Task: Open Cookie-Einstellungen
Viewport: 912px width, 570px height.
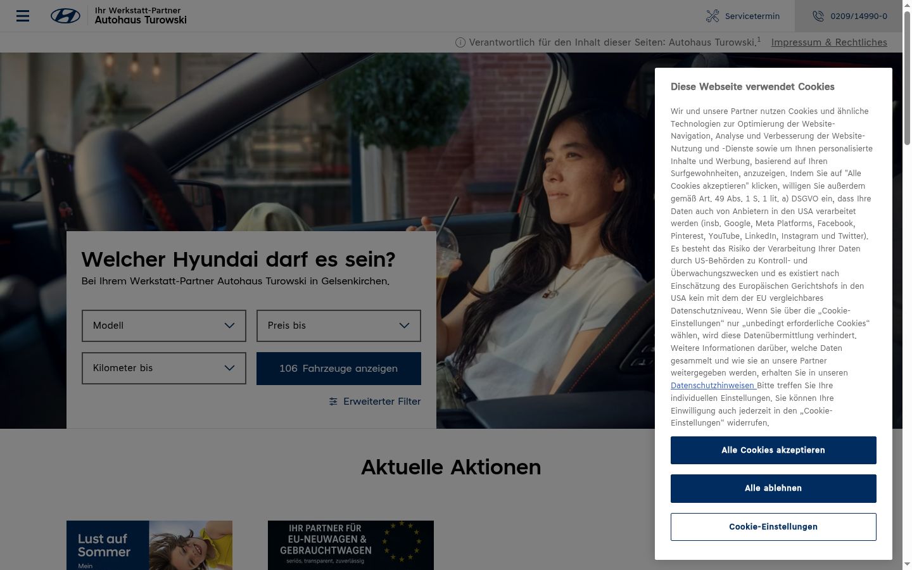Action: [773, 527]
